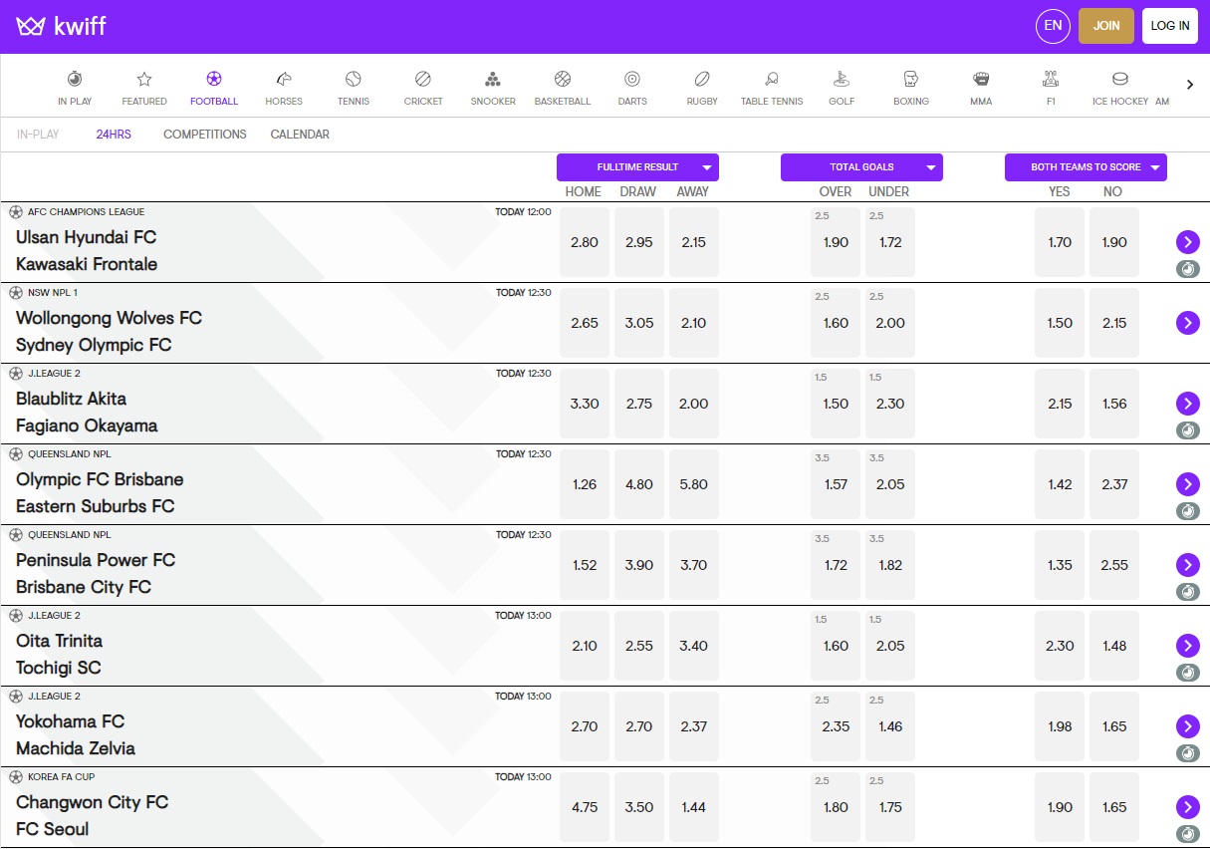Open Ulsan Hyundai FC match arrow
This screenshot has width=1210, height=849.
(x=1187, y=242)
